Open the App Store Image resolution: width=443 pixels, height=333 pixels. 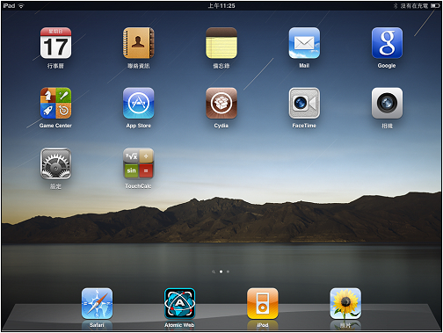click(139, 103)
